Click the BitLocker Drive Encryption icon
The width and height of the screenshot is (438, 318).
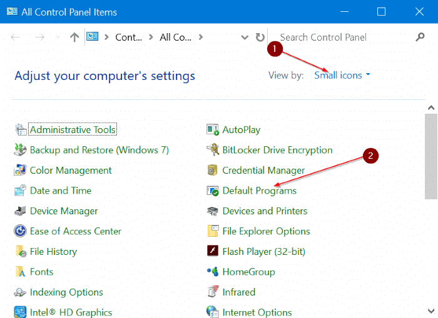pyautogui.click(x=213, y=150)
